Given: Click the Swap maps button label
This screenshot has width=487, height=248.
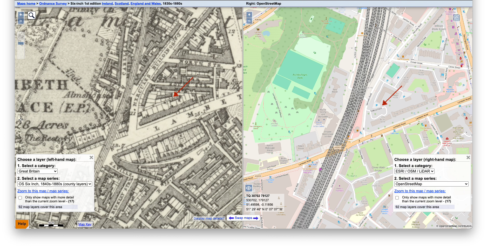Looking at the screenshot, I should [244, 218].
